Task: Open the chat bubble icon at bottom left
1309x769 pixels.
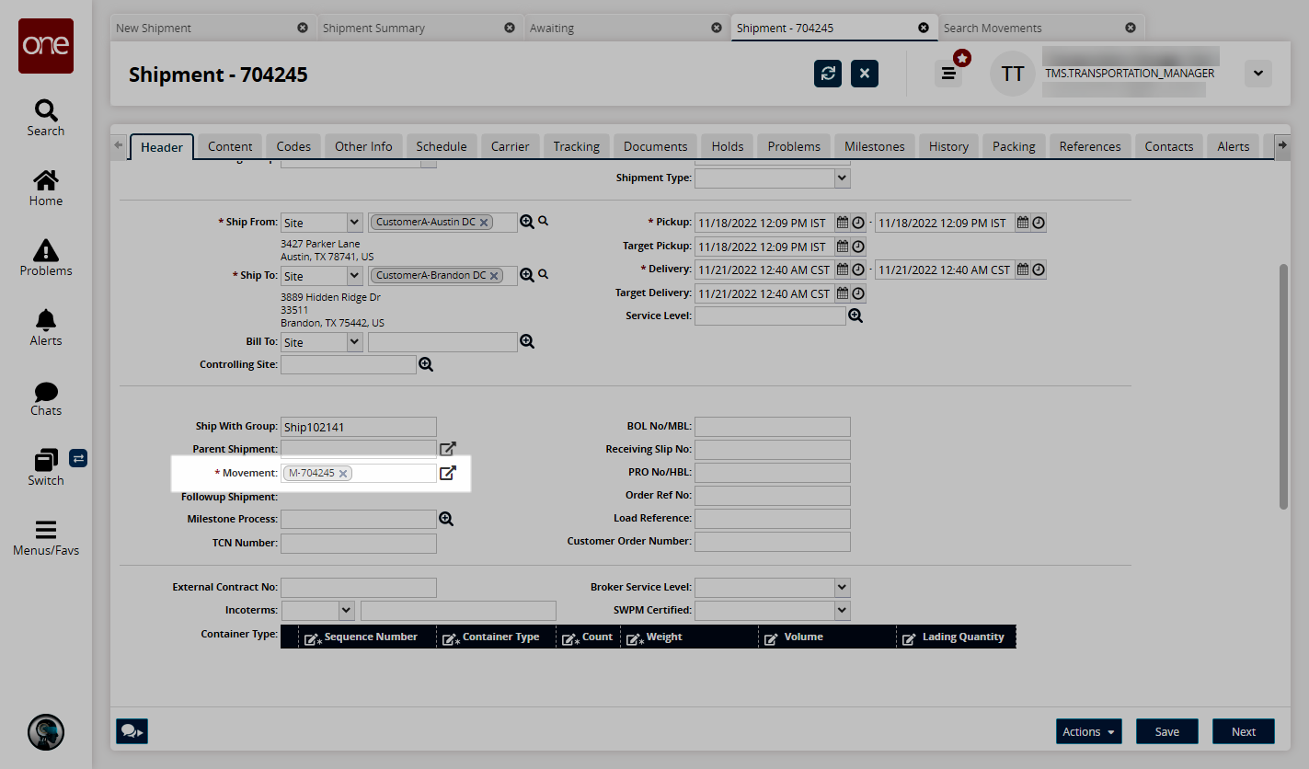Action: tap(132, 731)
